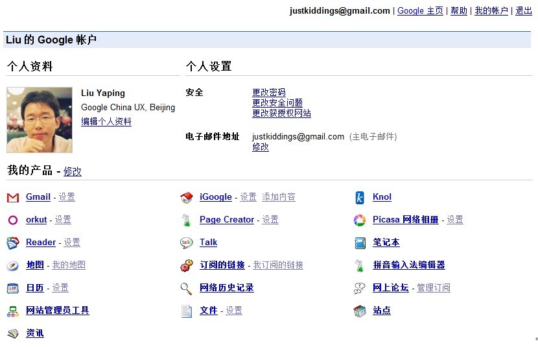The image size is (538, 347).
Task: Click 添加内容 next to iGoogle
Action: [279, 197]
